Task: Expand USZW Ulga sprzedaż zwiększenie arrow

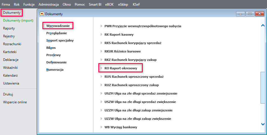Action: 101,102
